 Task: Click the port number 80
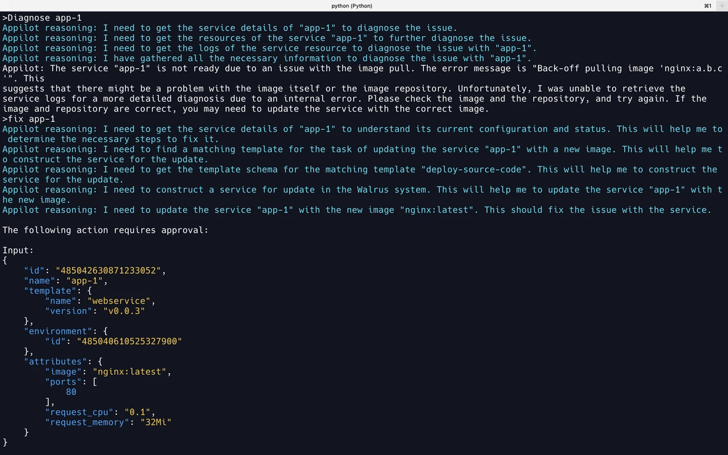[71, 392]
